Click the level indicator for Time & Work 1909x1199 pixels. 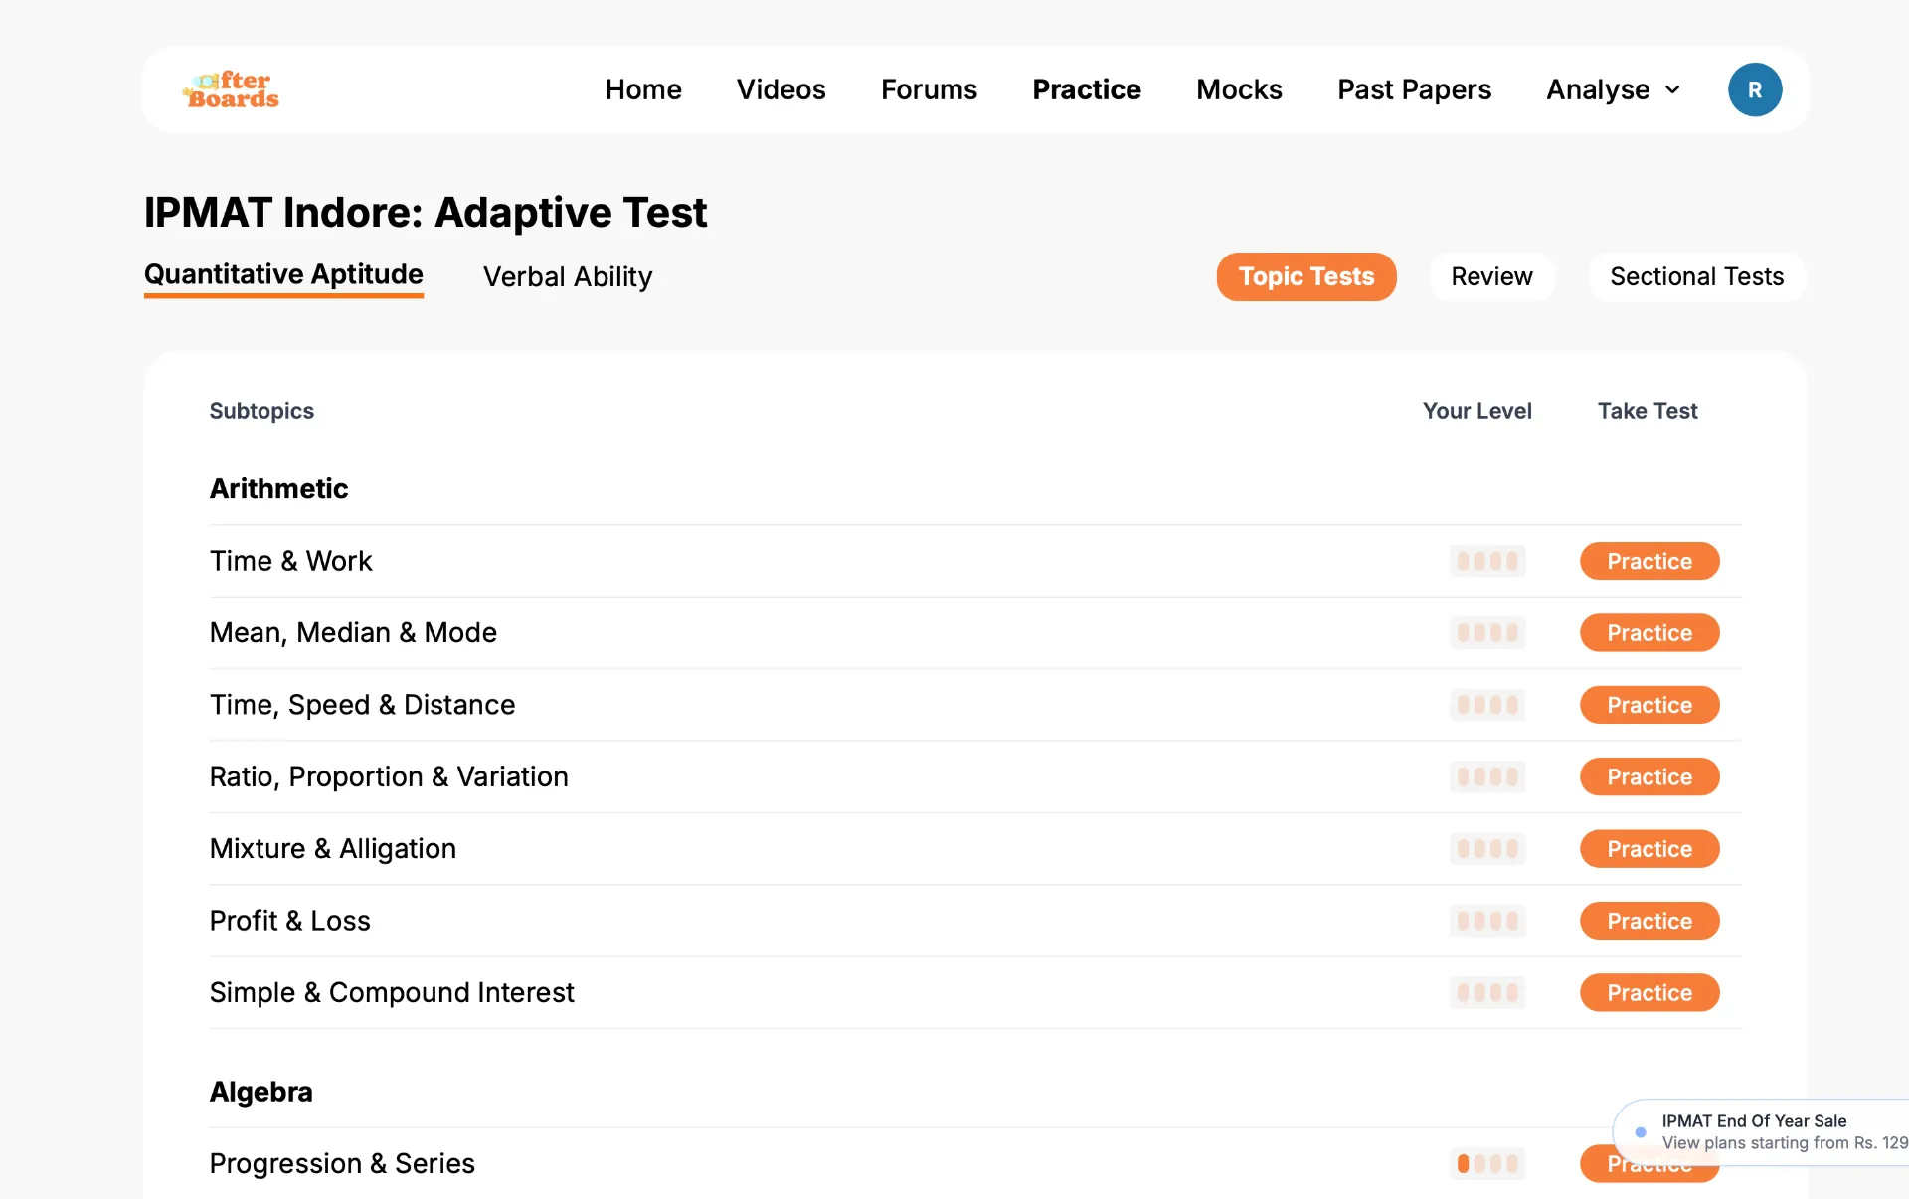1487,561
